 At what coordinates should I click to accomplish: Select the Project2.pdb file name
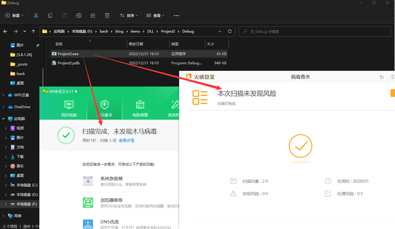point(68,63)
